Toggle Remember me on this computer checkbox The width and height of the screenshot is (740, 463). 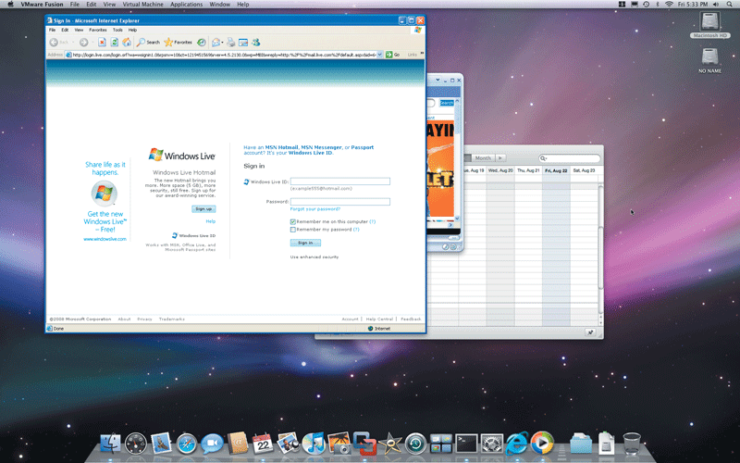tap(293, 221)
